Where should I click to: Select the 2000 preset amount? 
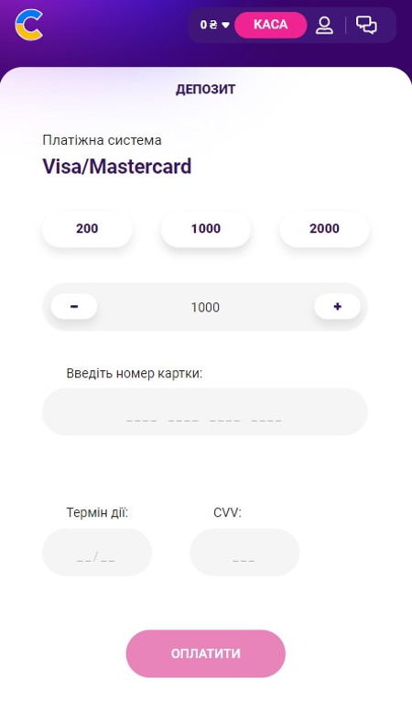pos(324,228)
